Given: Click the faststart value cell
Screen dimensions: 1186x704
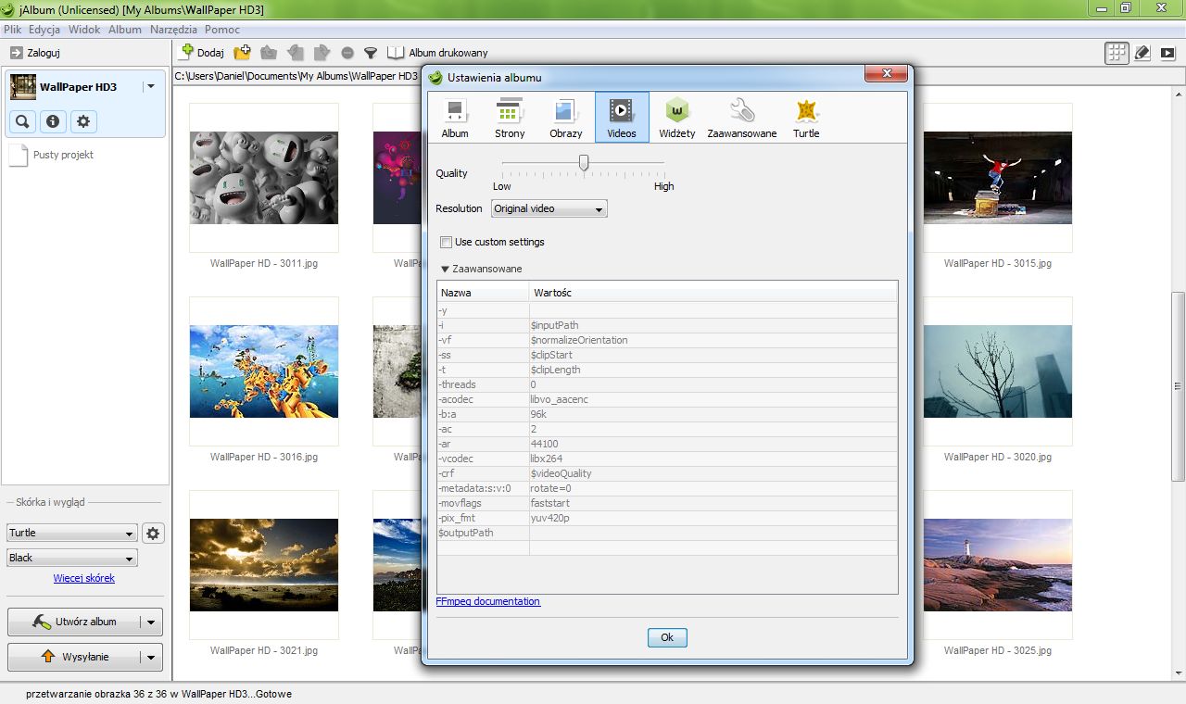Looking at the screenshot, I should [x=713, y=504].
